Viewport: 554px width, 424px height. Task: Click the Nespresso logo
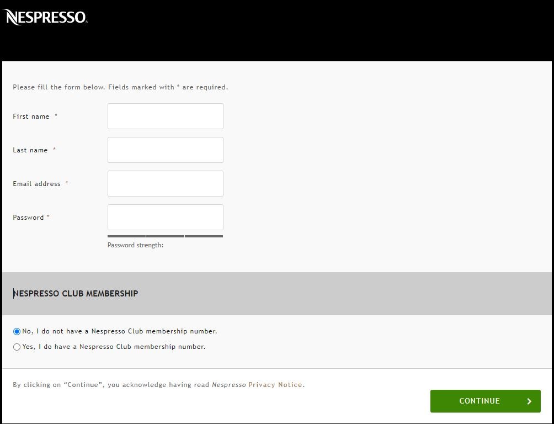[45, 17]
